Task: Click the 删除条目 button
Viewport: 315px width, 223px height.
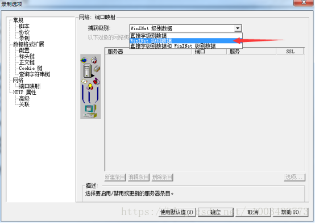Action: 162,177
